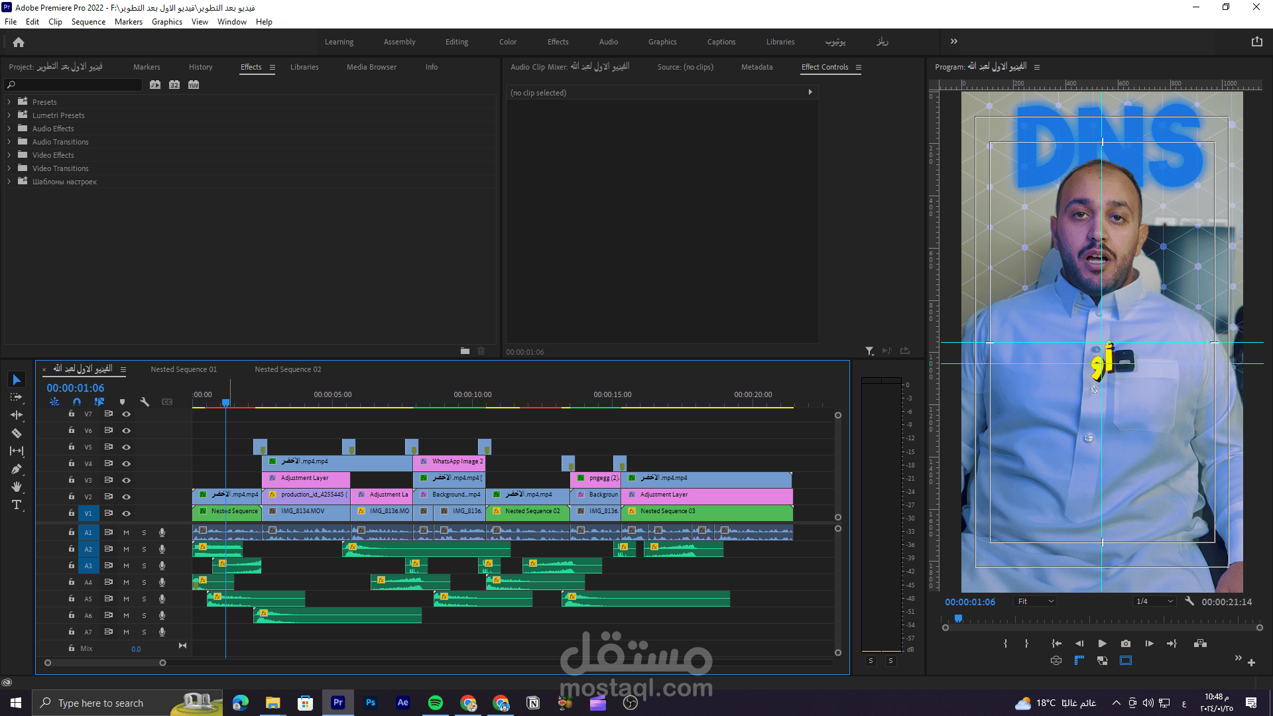Click the Export Frame camera icon
Viewport: 1273px width, 716px height.
coord(1126,643)
